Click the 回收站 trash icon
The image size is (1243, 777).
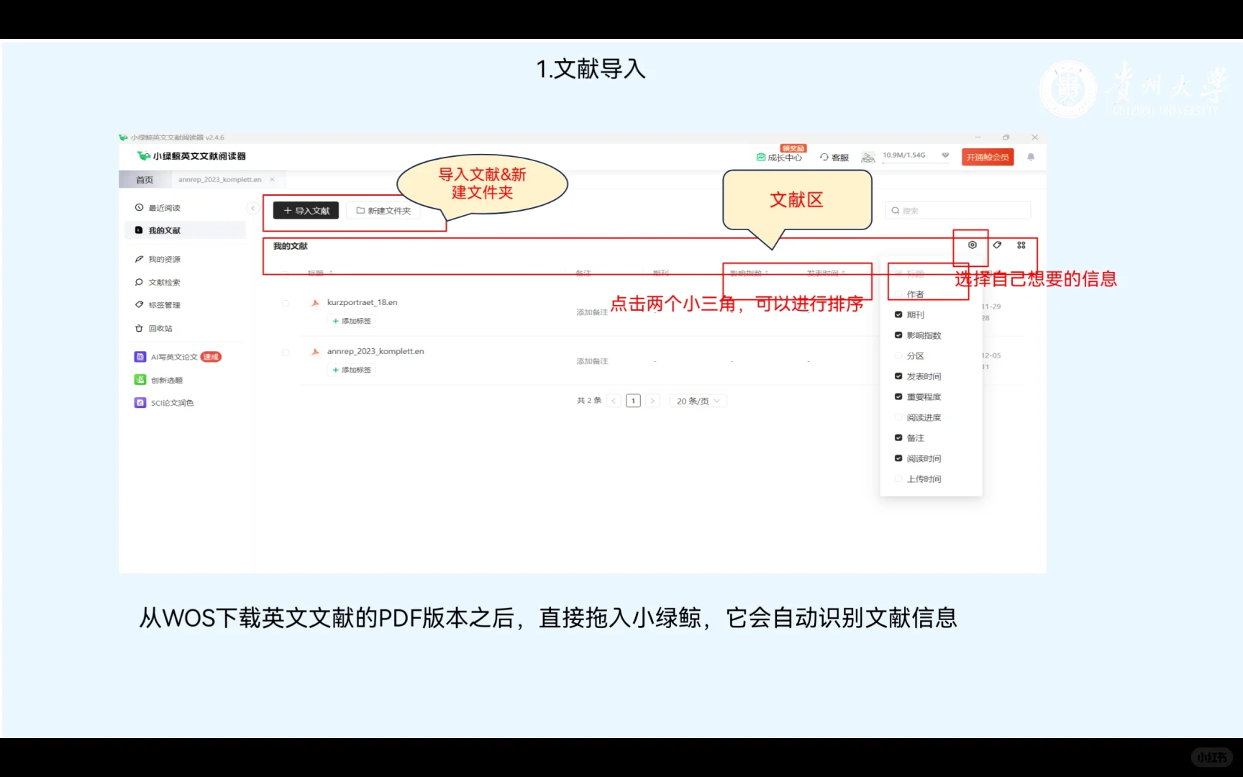pos(139,328)
